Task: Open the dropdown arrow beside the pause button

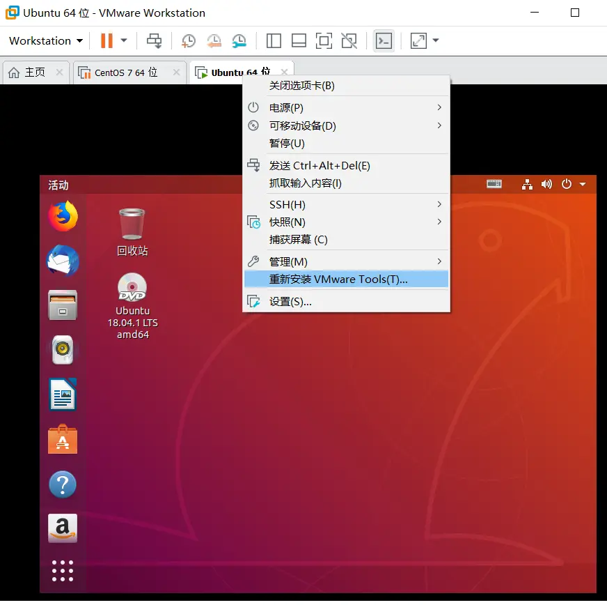Action: [x=124, y=40]
